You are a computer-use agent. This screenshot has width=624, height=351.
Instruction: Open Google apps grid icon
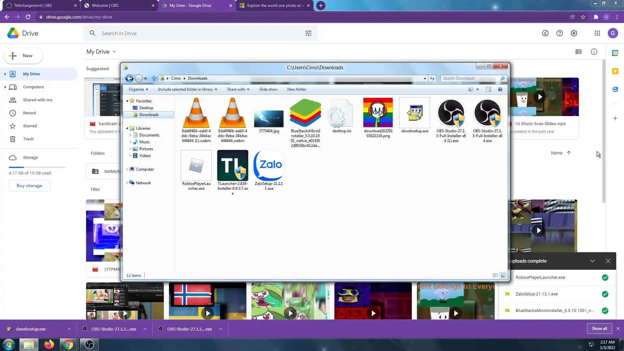pyautogui.click(x=597, y=33)
